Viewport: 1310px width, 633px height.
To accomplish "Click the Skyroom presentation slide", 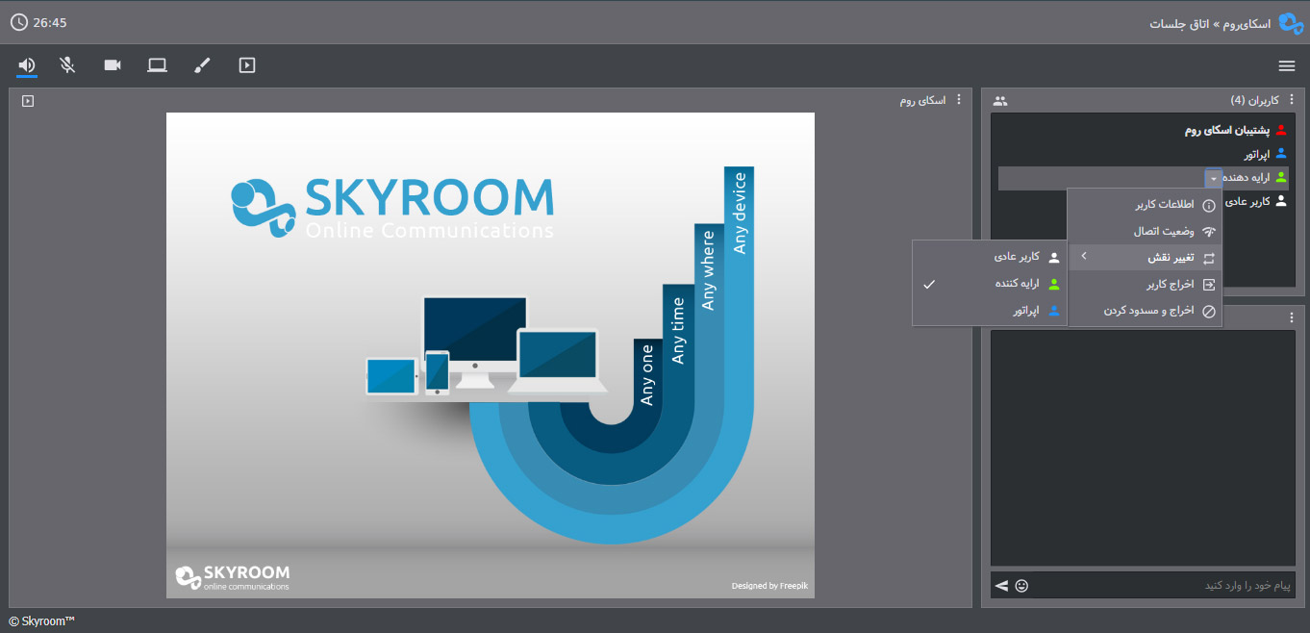I will click(x=491, y=355).
